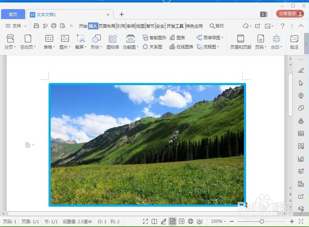This screenshot has height=227, width=309.
Task: Toggle full screen view in status bar
Action: point(145,221)
